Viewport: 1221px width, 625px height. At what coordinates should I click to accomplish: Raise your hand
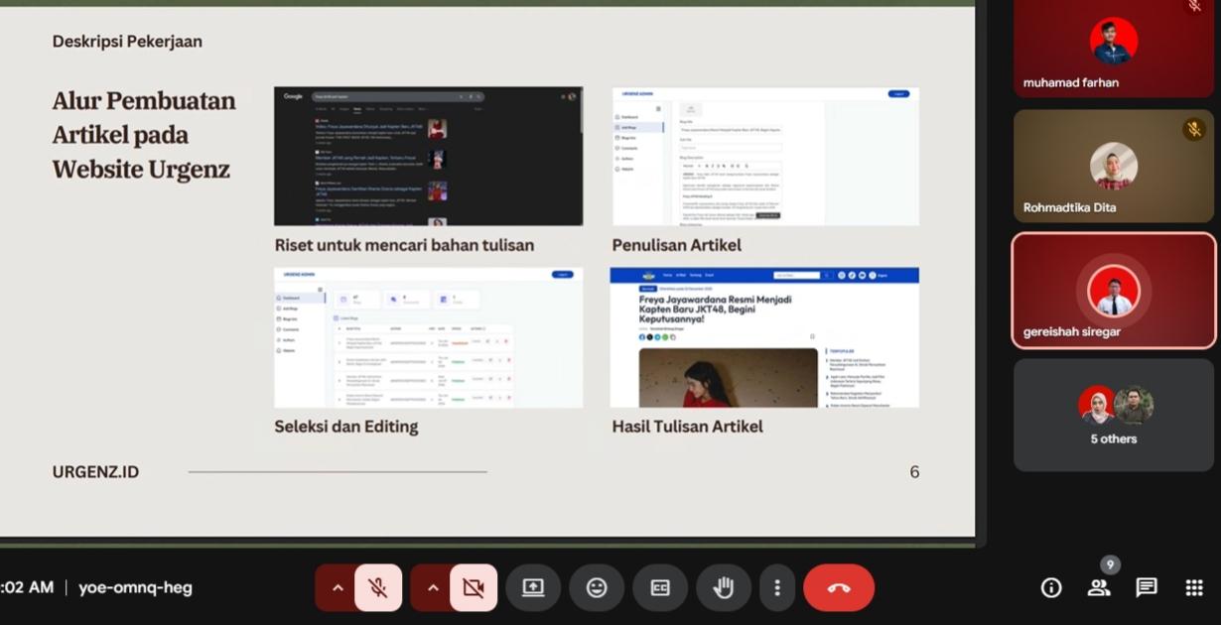coord(724,587)
